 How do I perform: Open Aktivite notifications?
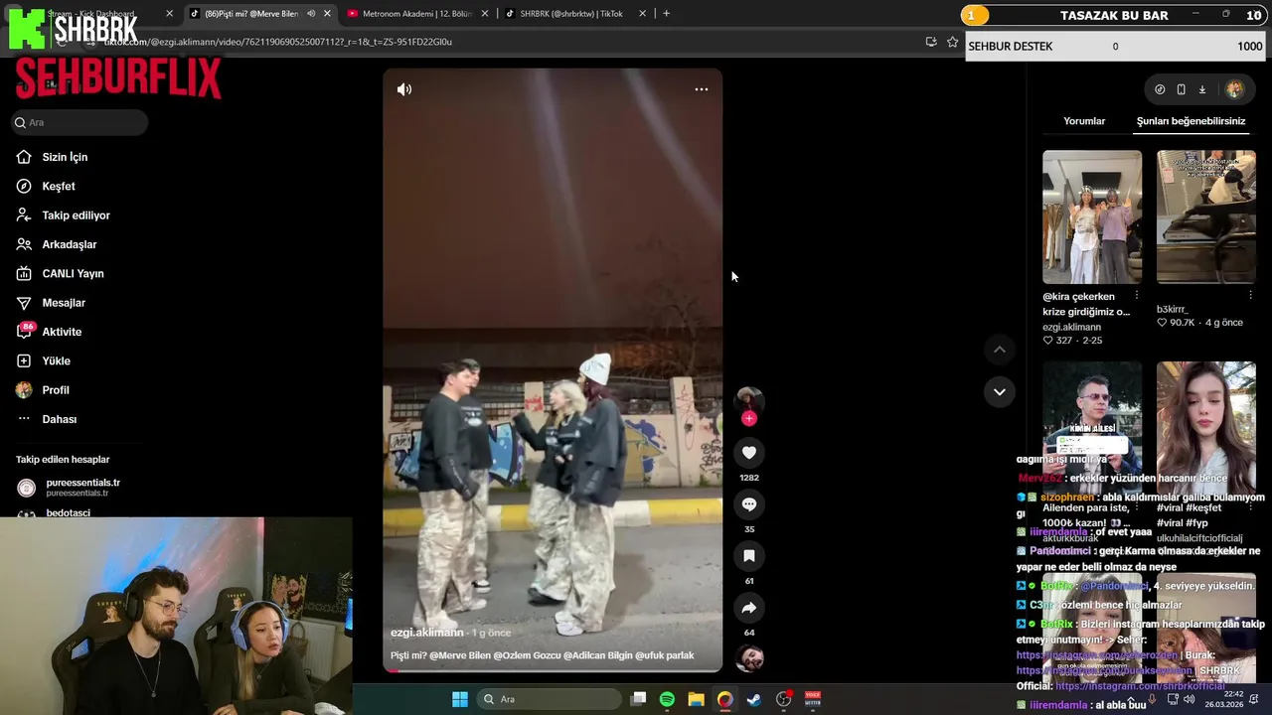click(62, 332)
